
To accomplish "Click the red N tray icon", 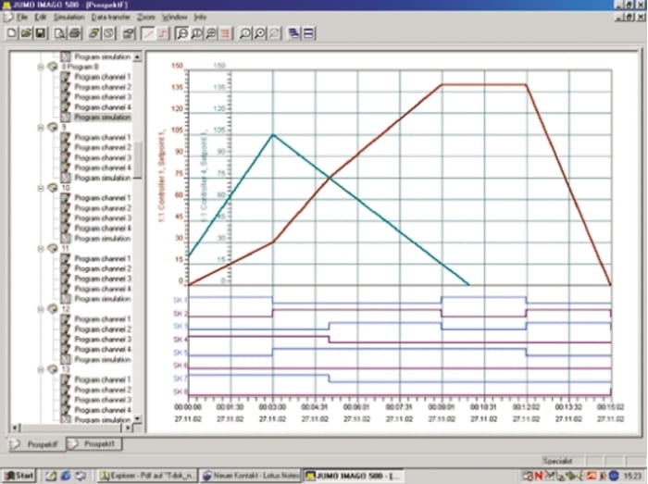I will pyautogui.click(x=538, y=476).
